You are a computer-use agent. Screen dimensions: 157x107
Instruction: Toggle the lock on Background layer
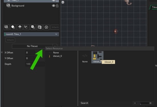(x=57, y=6)
